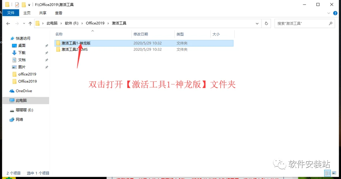Viewport: 341px width, 179px height.
Task: Go back using the back arrow
Action: pyautogui.click(x=8, y=23)
